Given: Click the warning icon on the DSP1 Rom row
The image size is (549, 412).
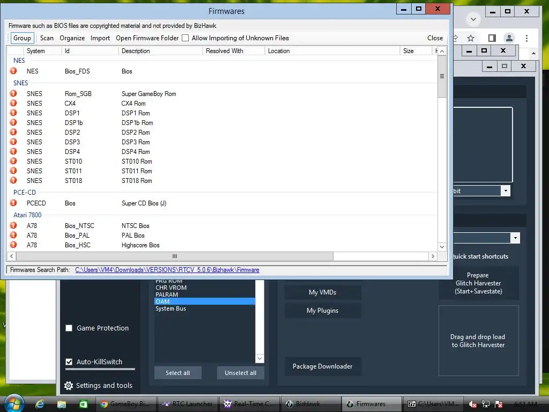Looking at the screenshot, I should [x=13, y=113].
